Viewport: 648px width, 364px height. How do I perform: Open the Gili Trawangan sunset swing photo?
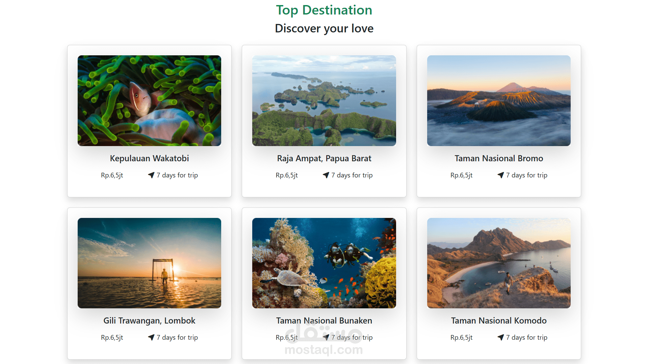point(149,263)
